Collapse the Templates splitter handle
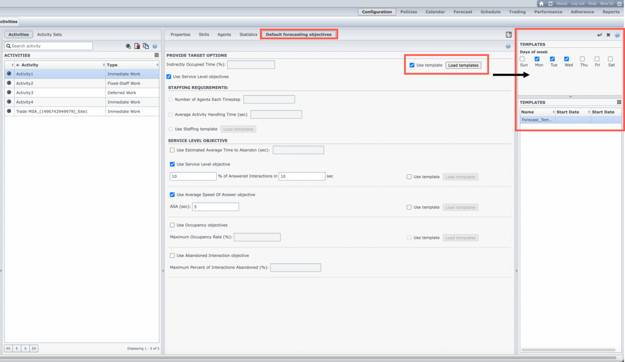 [570, 97]
